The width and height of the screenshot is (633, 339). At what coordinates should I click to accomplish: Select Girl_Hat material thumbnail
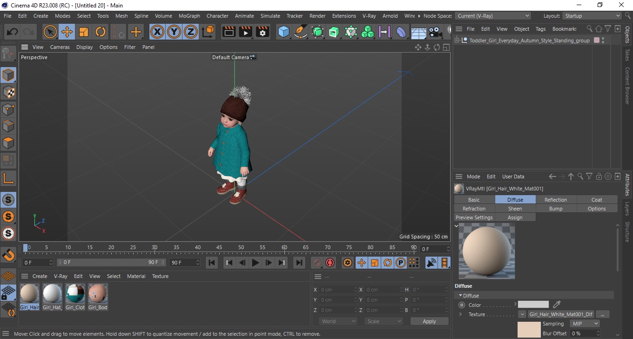click(52, 294)
